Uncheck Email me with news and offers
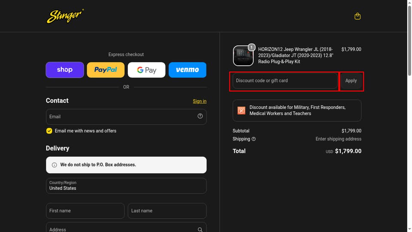412x232 pixels. tap(49, 131)
